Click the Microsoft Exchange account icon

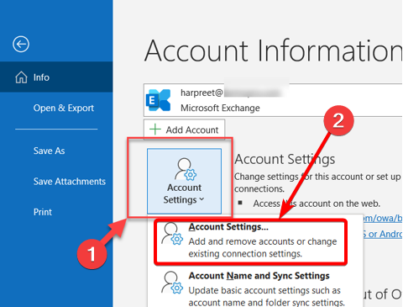click(x=158, y=100)
